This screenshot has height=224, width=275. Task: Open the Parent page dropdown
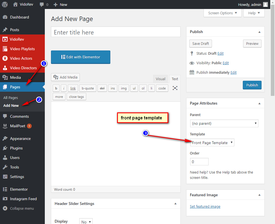(x=224, y=123)
